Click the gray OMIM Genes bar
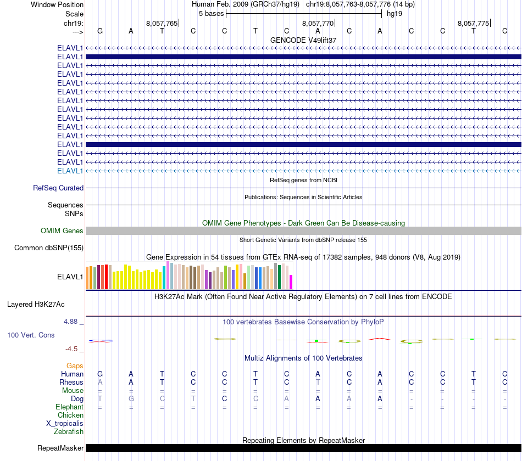522x461 pixels. 304,231
